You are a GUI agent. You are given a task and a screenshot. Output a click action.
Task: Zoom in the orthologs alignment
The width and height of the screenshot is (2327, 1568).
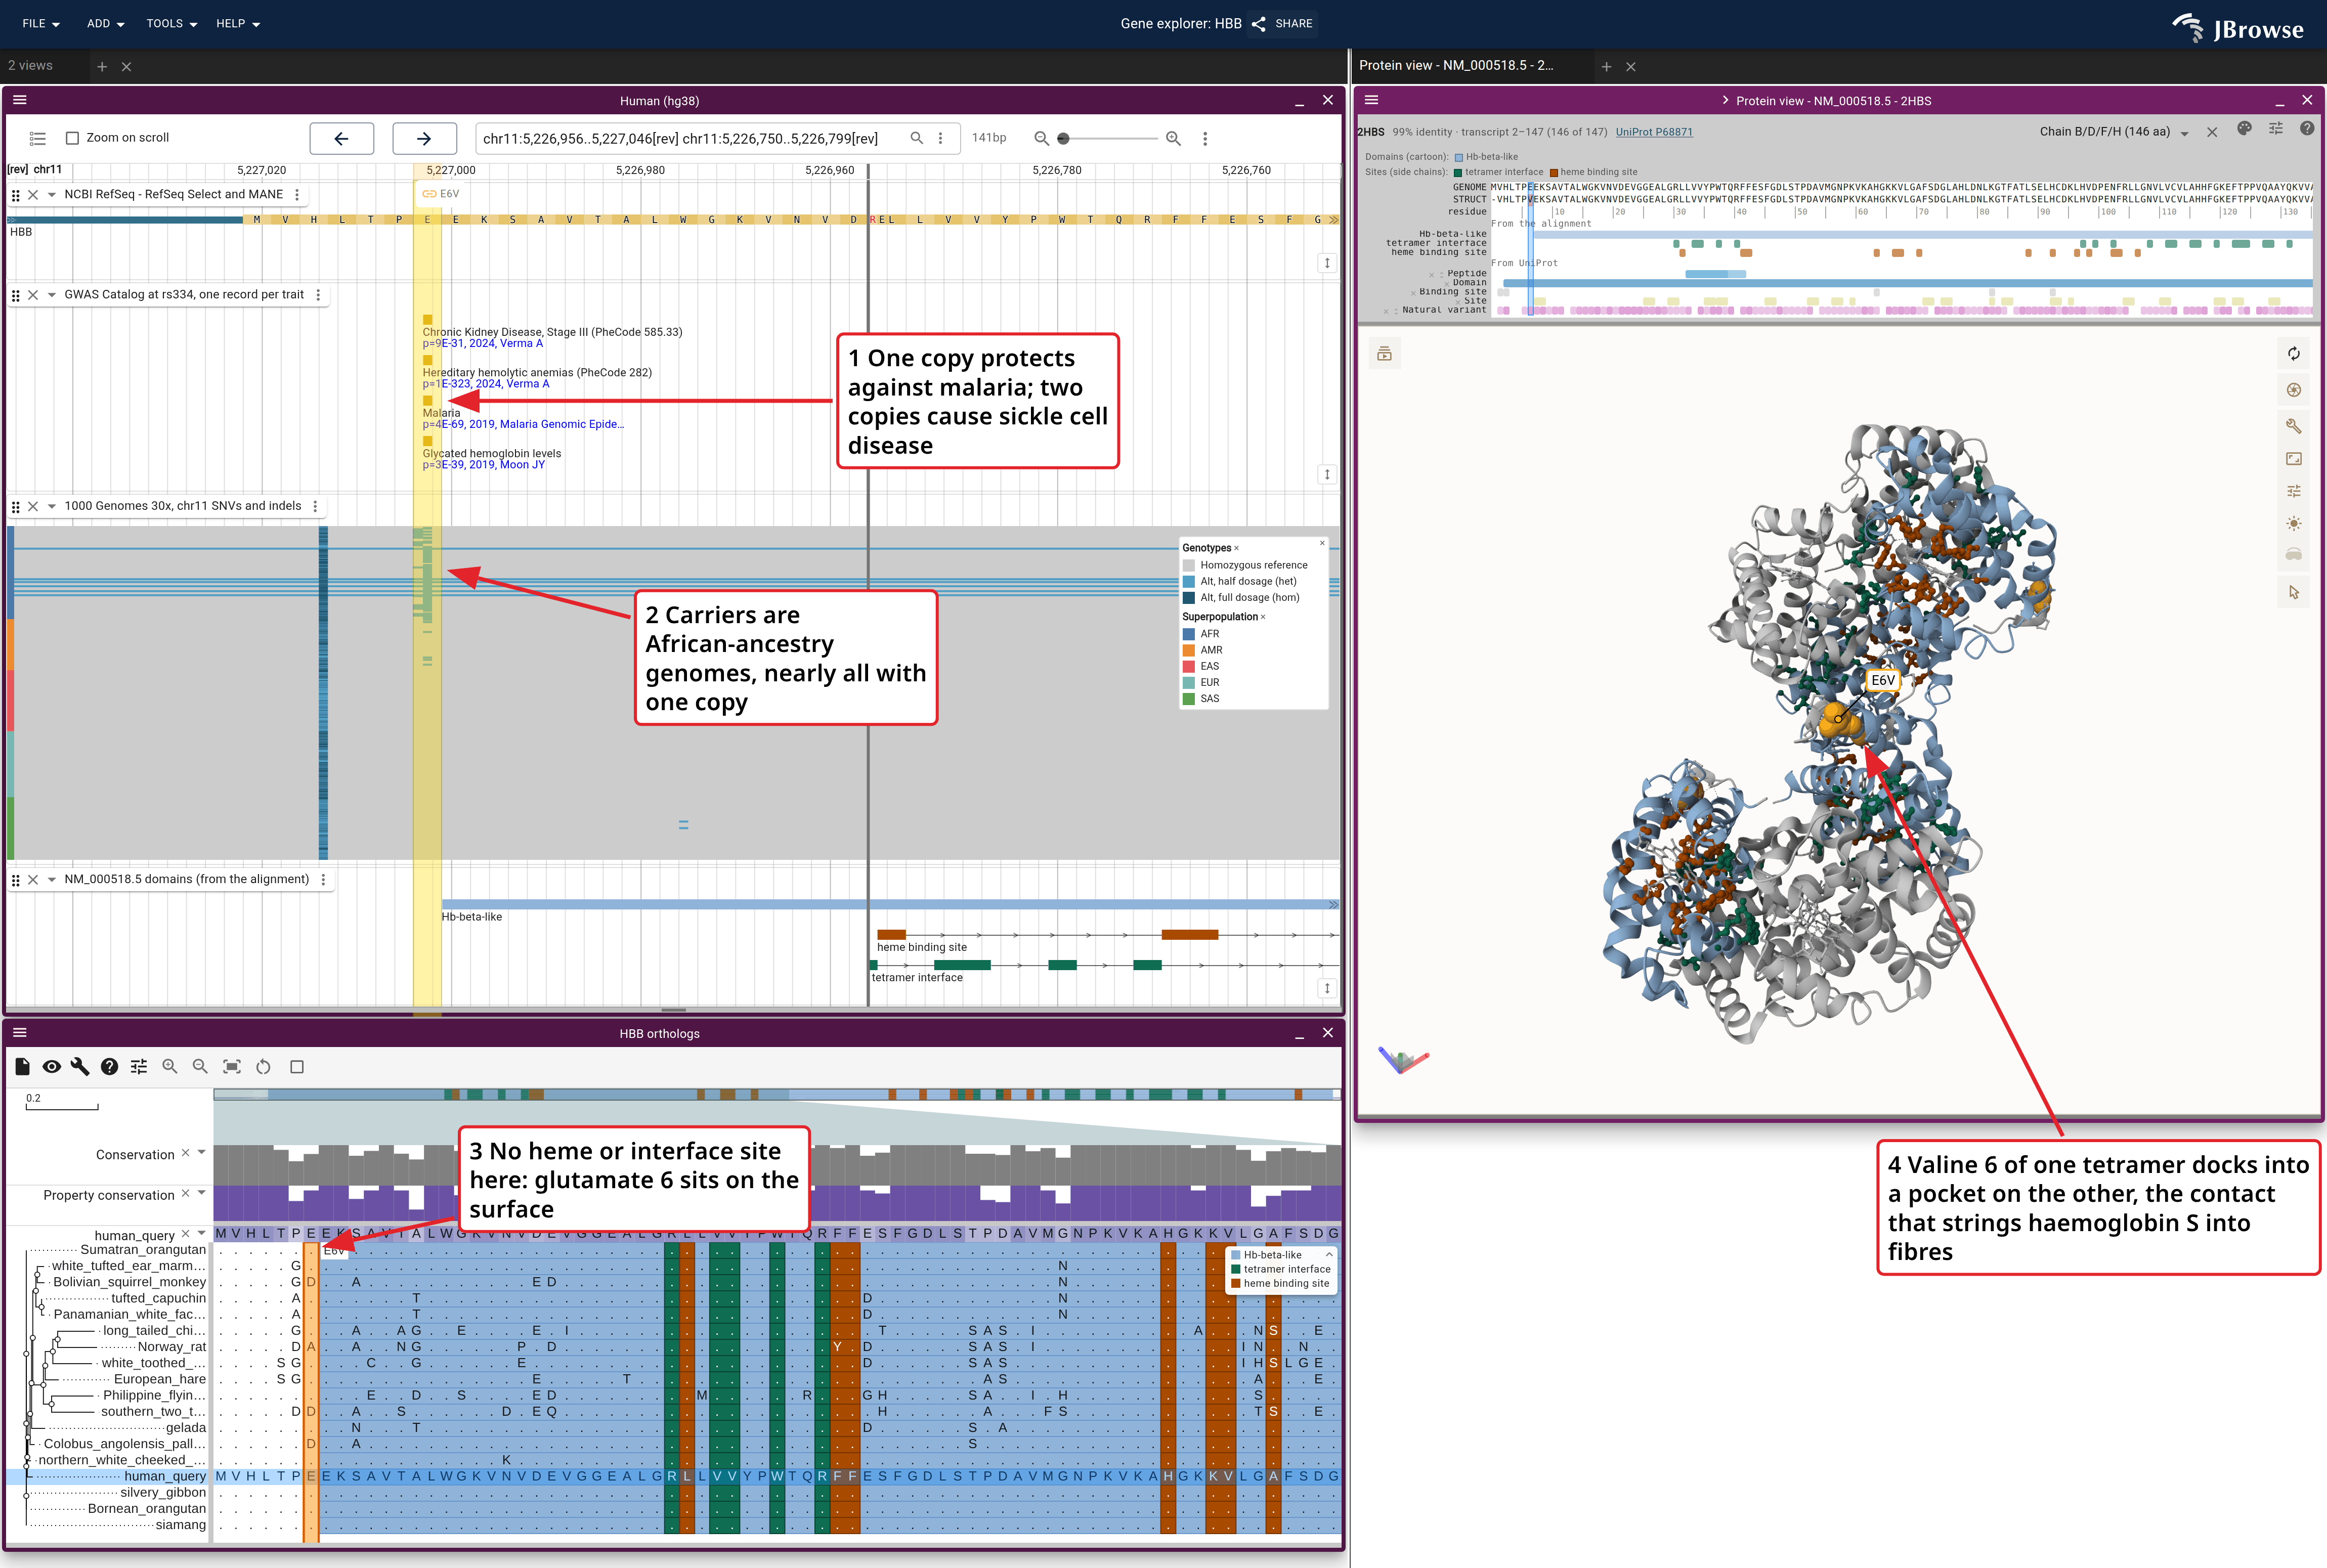click(170, 1067)
